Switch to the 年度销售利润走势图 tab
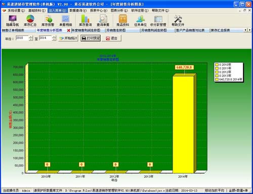This screenshot has width=253, height=194. click(86, 30)
